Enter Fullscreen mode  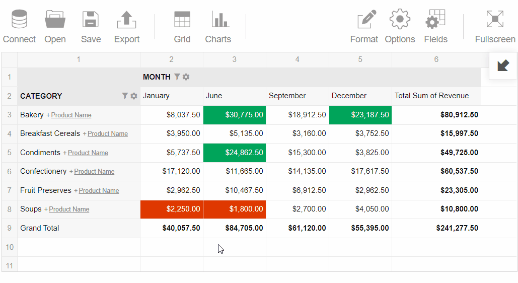point(495,20)
